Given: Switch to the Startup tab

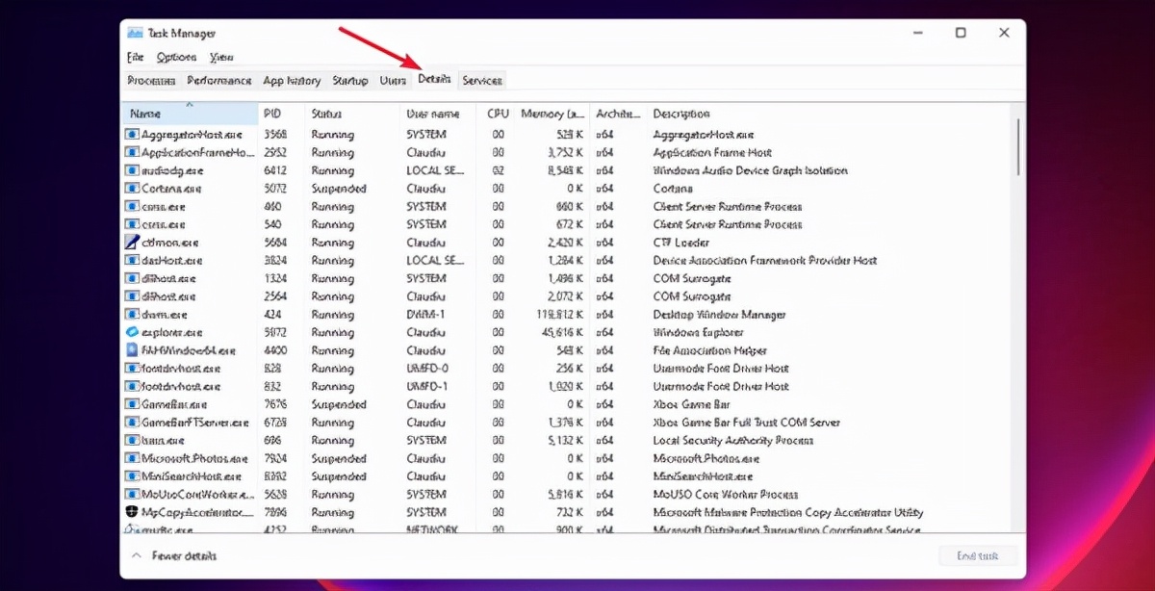Looking at the screenshot, I should click(x=349, y=80).
